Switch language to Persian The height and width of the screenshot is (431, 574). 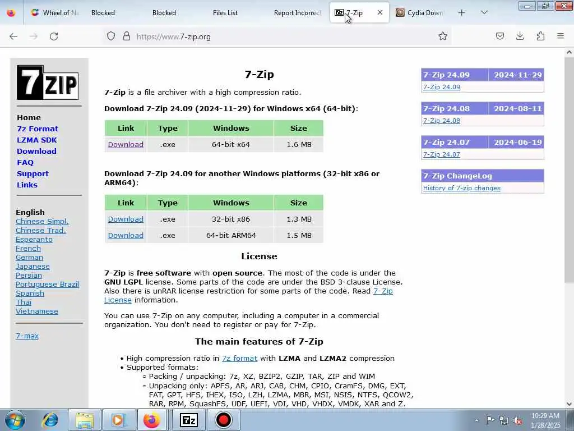(x=29, y=275)
